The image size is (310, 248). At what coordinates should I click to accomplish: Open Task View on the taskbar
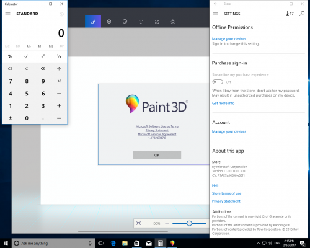point(100,243)
